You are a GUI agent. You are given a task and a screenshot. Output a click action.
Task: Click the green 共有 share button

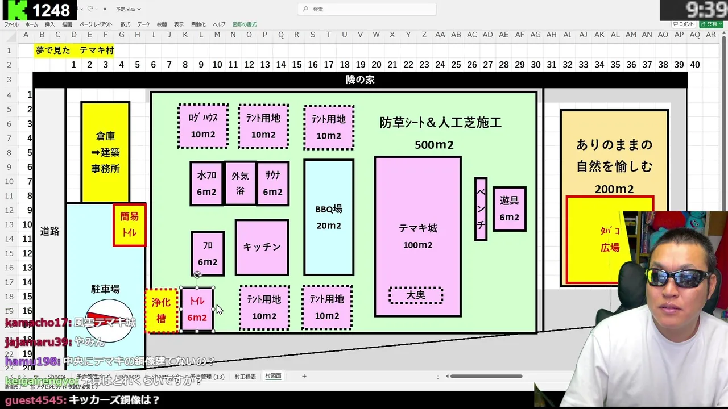(x=711, y=24)
